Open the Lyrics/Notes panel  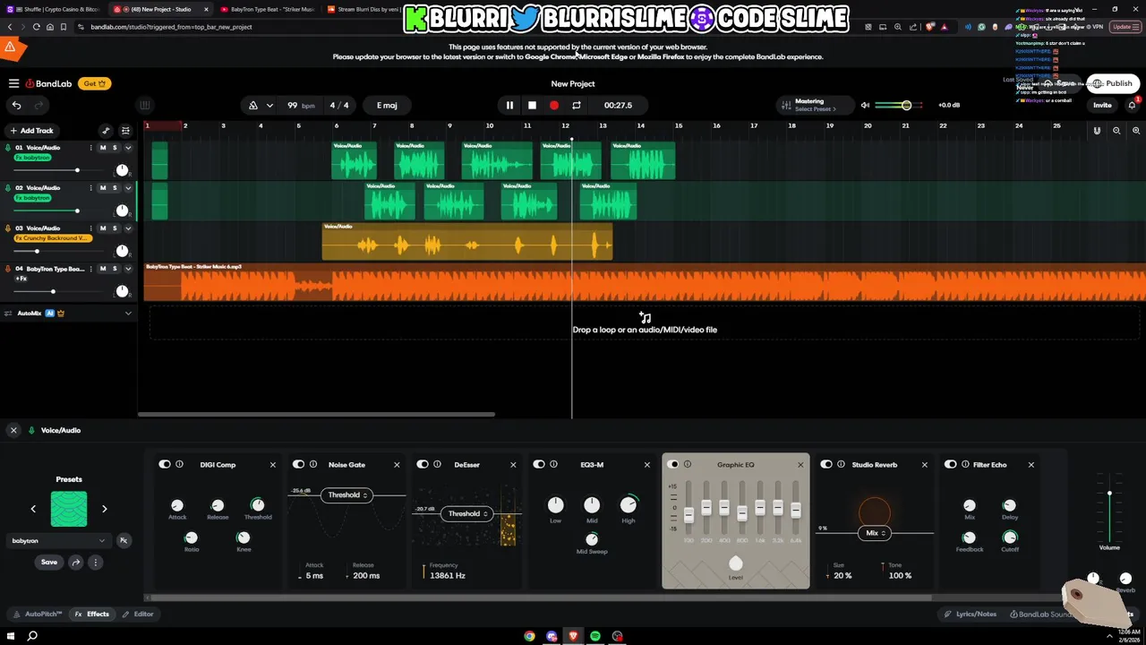(971, 615)
